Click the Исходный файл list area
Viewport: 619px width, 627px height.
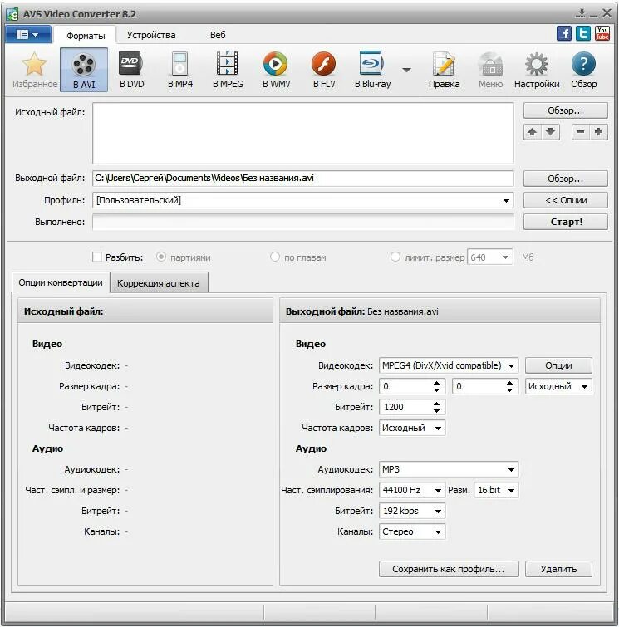click(303, 133)
